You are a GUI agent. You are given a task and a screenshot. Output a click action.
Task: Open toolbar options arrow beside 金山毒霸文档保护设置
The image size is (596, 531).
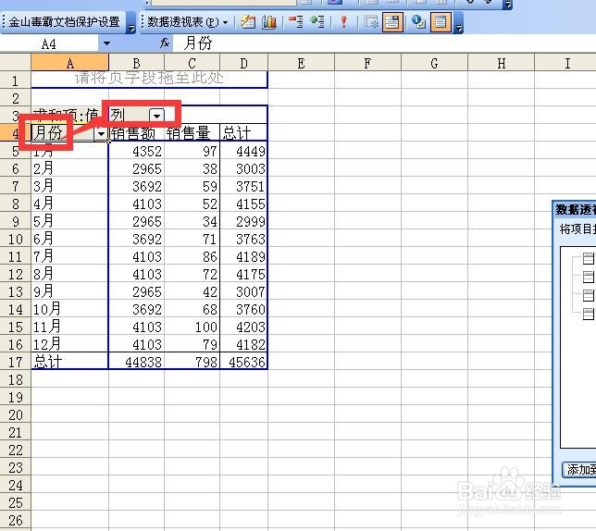coord(131,28)
